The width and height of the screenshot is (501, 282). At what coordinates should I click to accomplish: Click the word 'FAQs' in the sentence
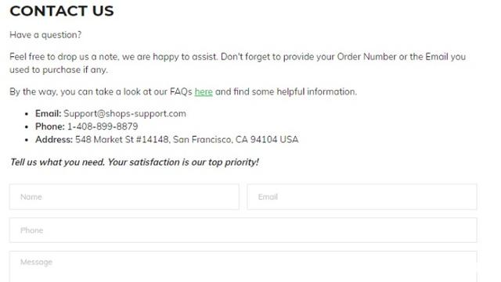(181, 92)
